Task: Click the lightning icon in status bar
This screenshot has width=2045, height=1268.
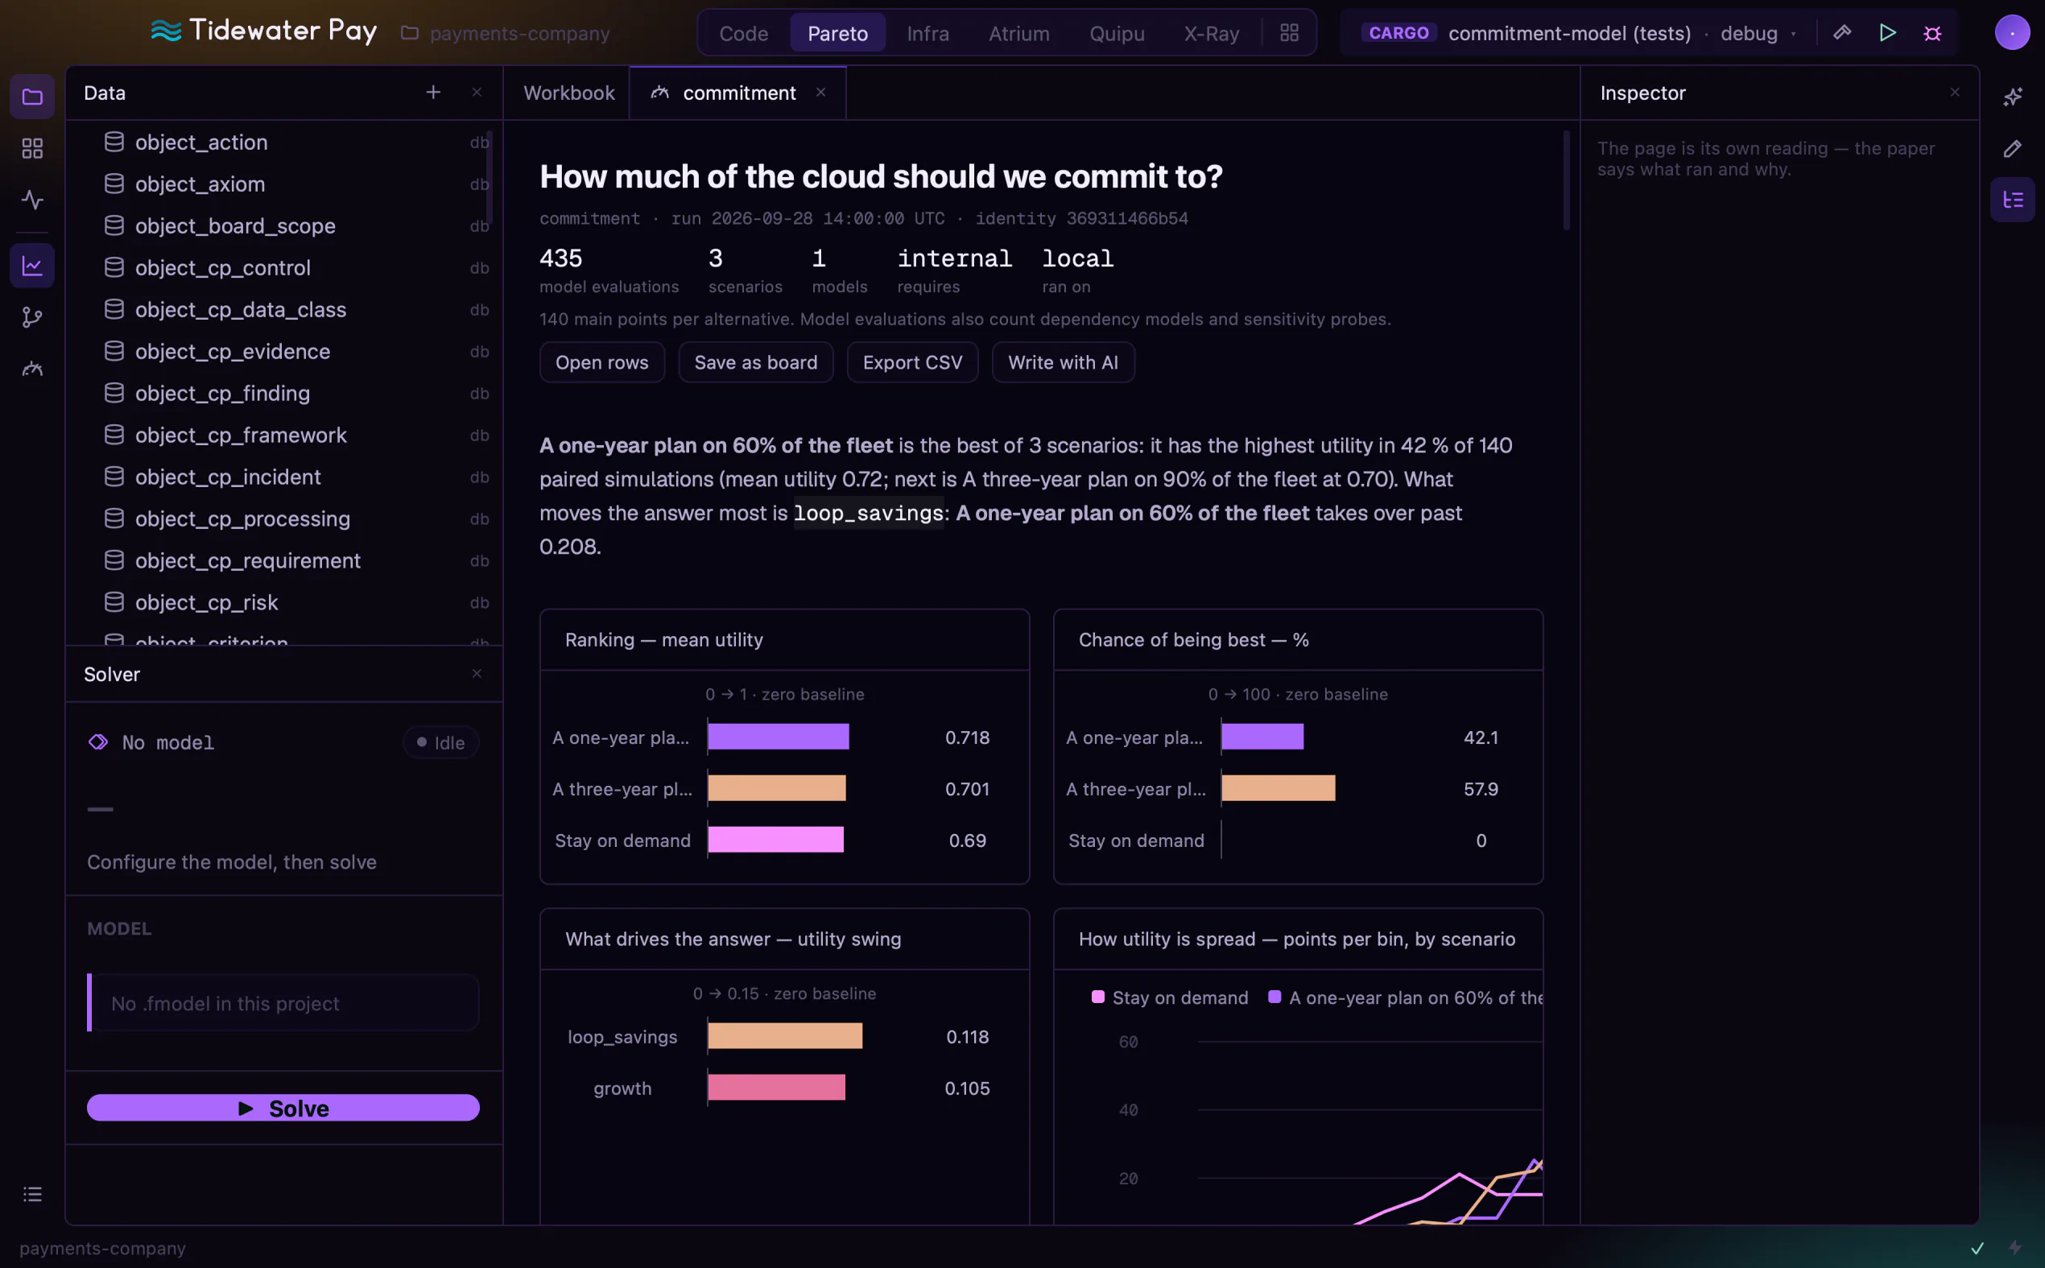Action: (x=2015, y=1247)
